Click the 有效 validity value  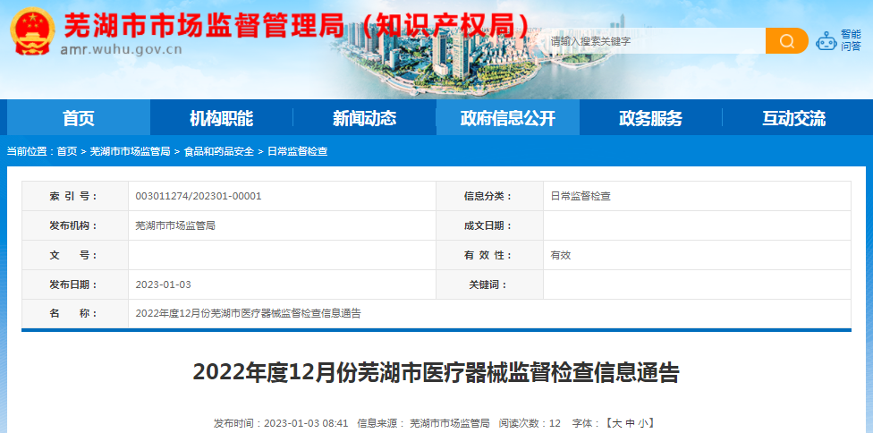pos(561,255)
